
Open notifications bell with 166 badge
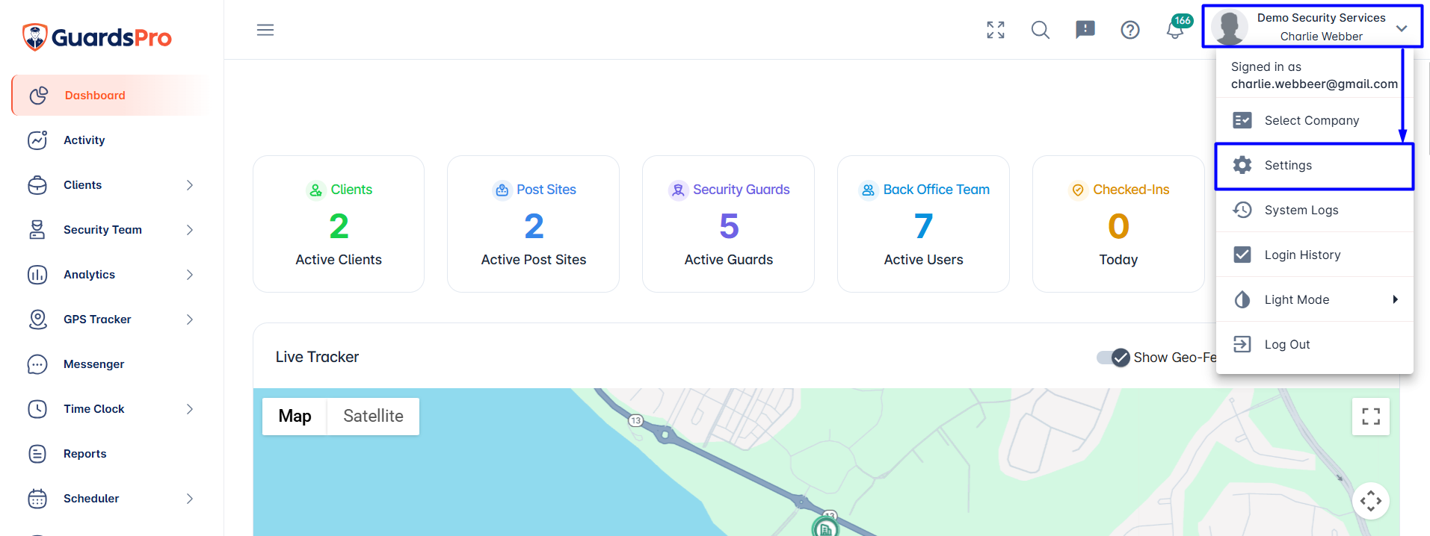tap(1176, 28)
